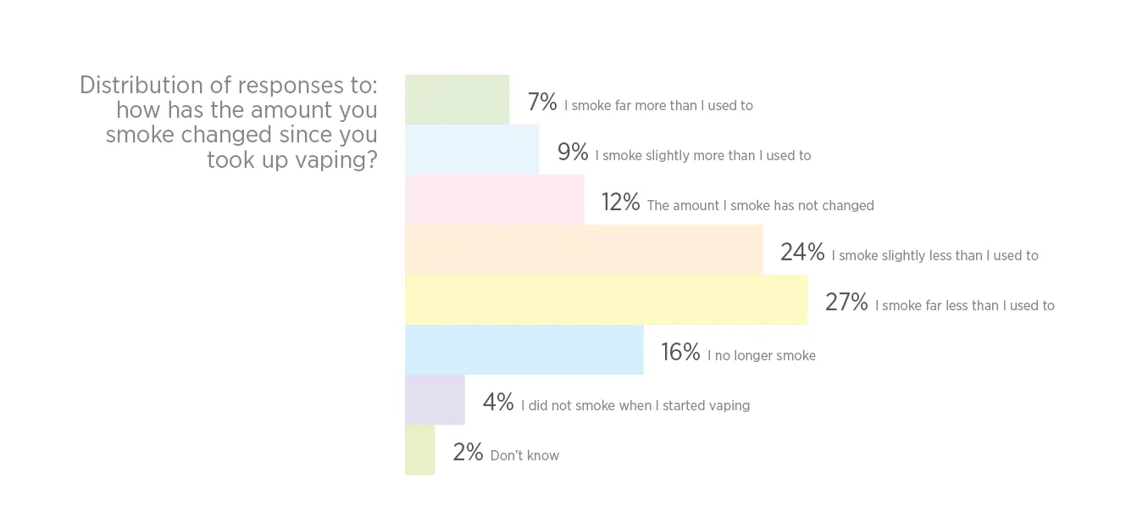Click "I smoke slightly less than I used to"
The height and width of the screenshot is (529, 1148).
click(934, 256)
